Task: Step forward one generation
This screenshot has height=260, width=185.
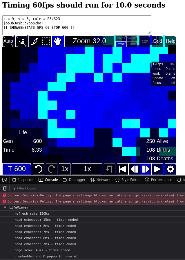Action: coord(146,169)
